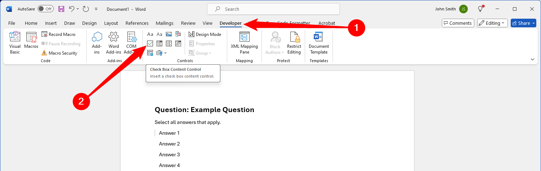Image resolution: width=541 pixels, height=171 pixels.
Task: Switch to the Insert tab
Action: [x=51, y=23]
